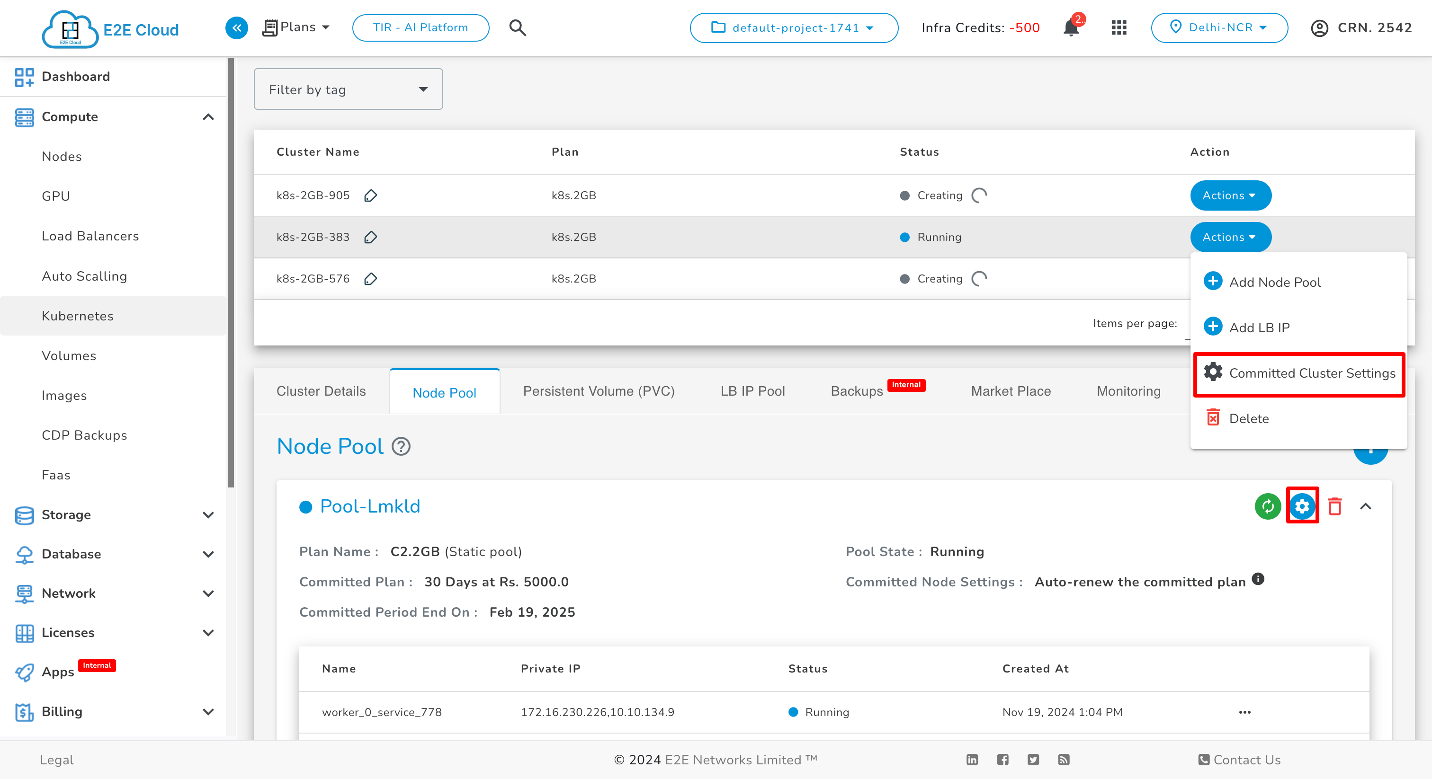The width and height of the screenshot is (1432, 779).
Task: Open TIR - AI Platform button
Action: coord(421,28)
